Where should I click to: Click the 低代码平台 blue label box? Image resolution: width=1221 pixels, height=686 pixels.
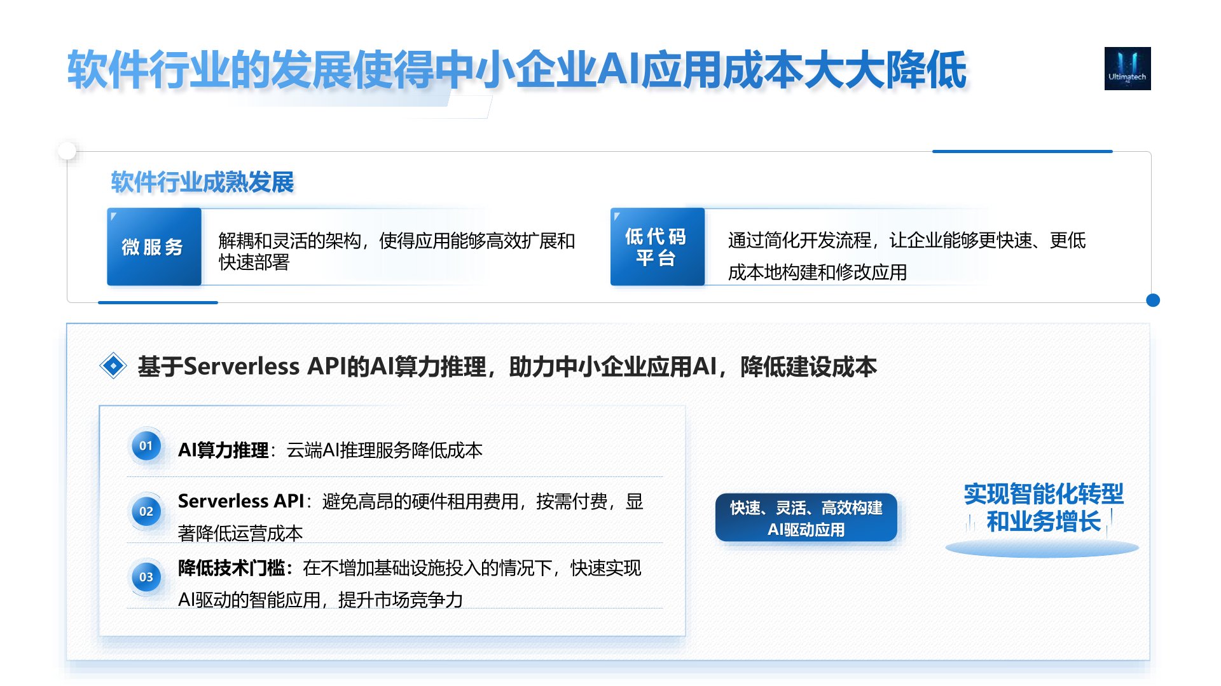[657, 247]
